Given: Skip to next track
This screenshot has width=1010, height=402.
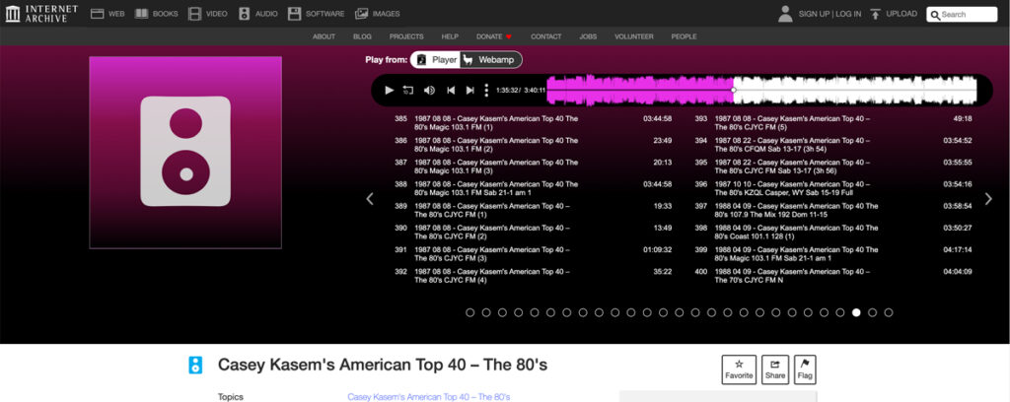Looking at the screenshot, I should [470, 90].
